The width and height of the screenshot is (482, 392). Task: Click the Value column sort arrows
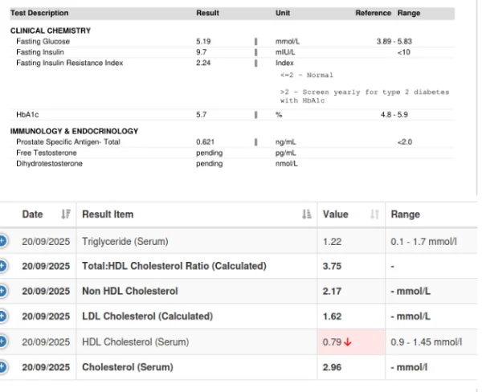[374, 214]
